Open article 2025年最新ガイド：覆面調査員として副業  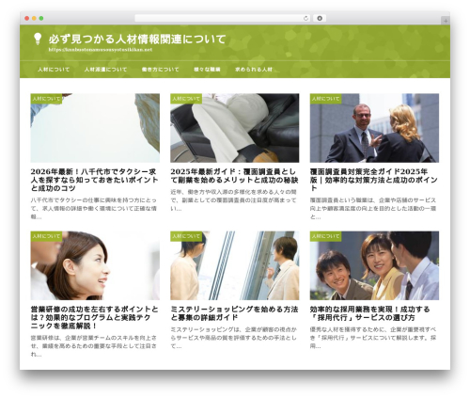point(234,176)
